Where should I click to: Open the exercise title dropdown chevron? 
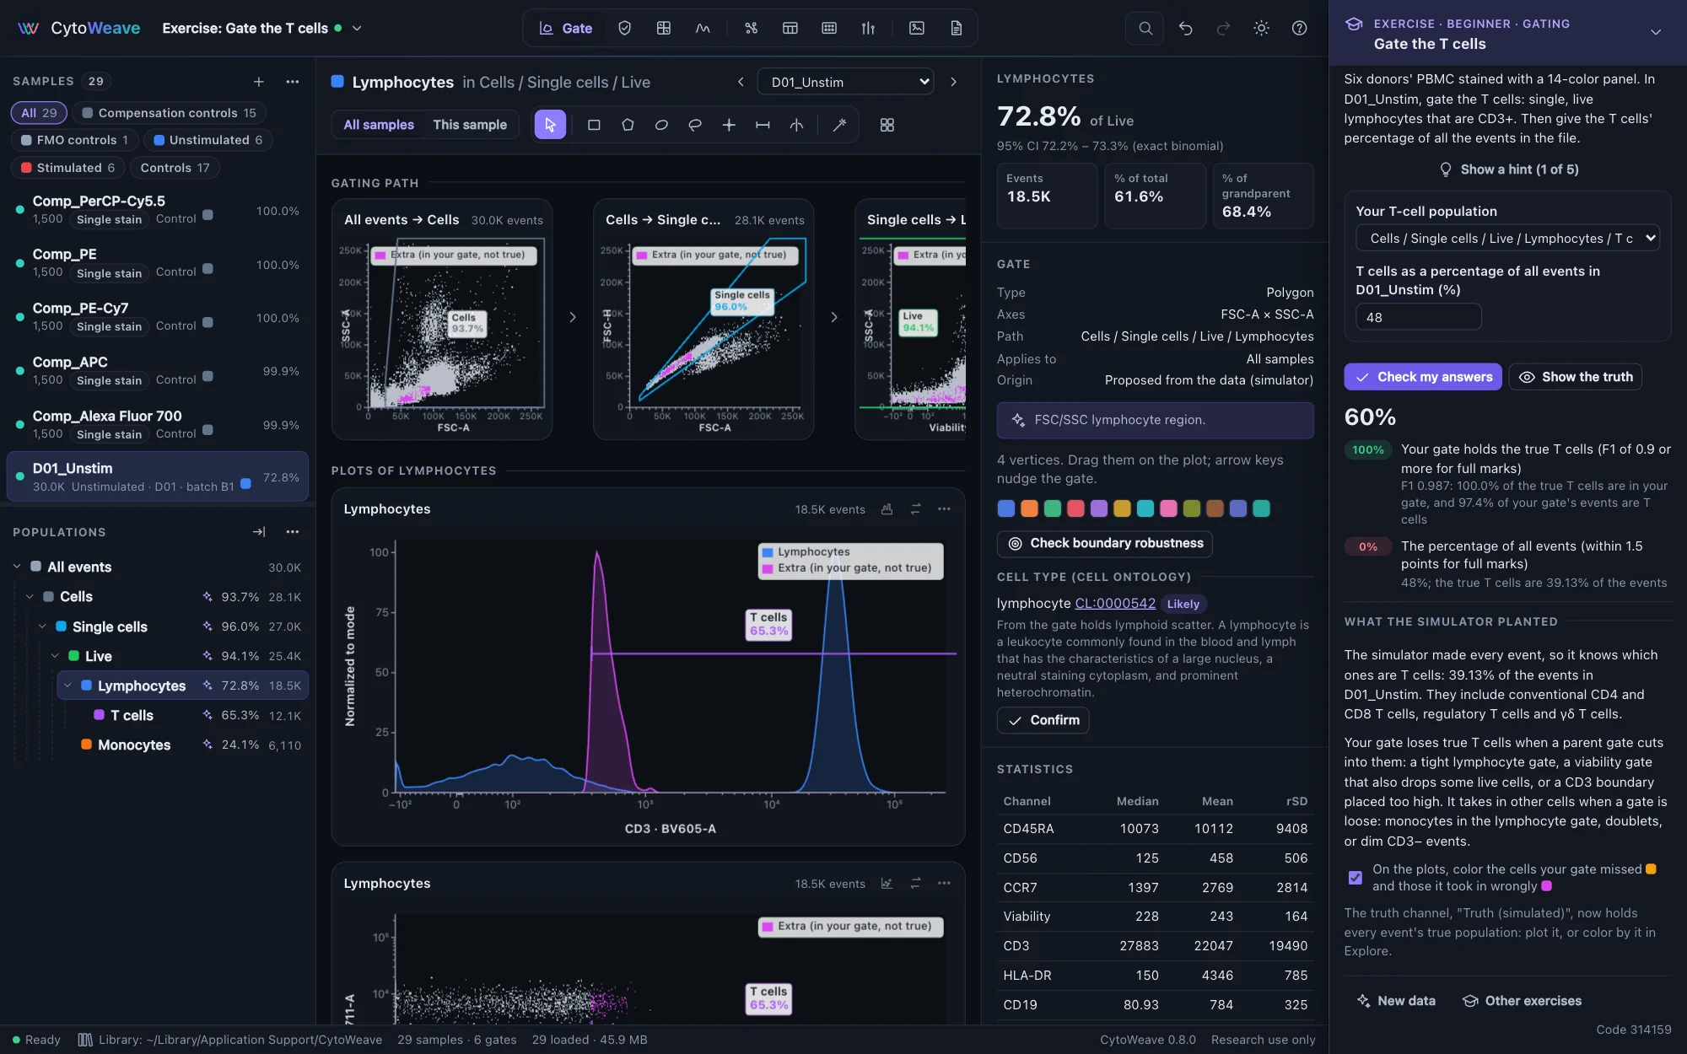point(357,28)
